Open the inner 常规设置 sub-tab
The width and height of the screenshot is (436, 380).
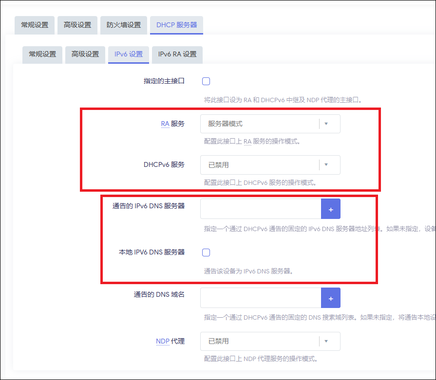(x=42, y=54)
